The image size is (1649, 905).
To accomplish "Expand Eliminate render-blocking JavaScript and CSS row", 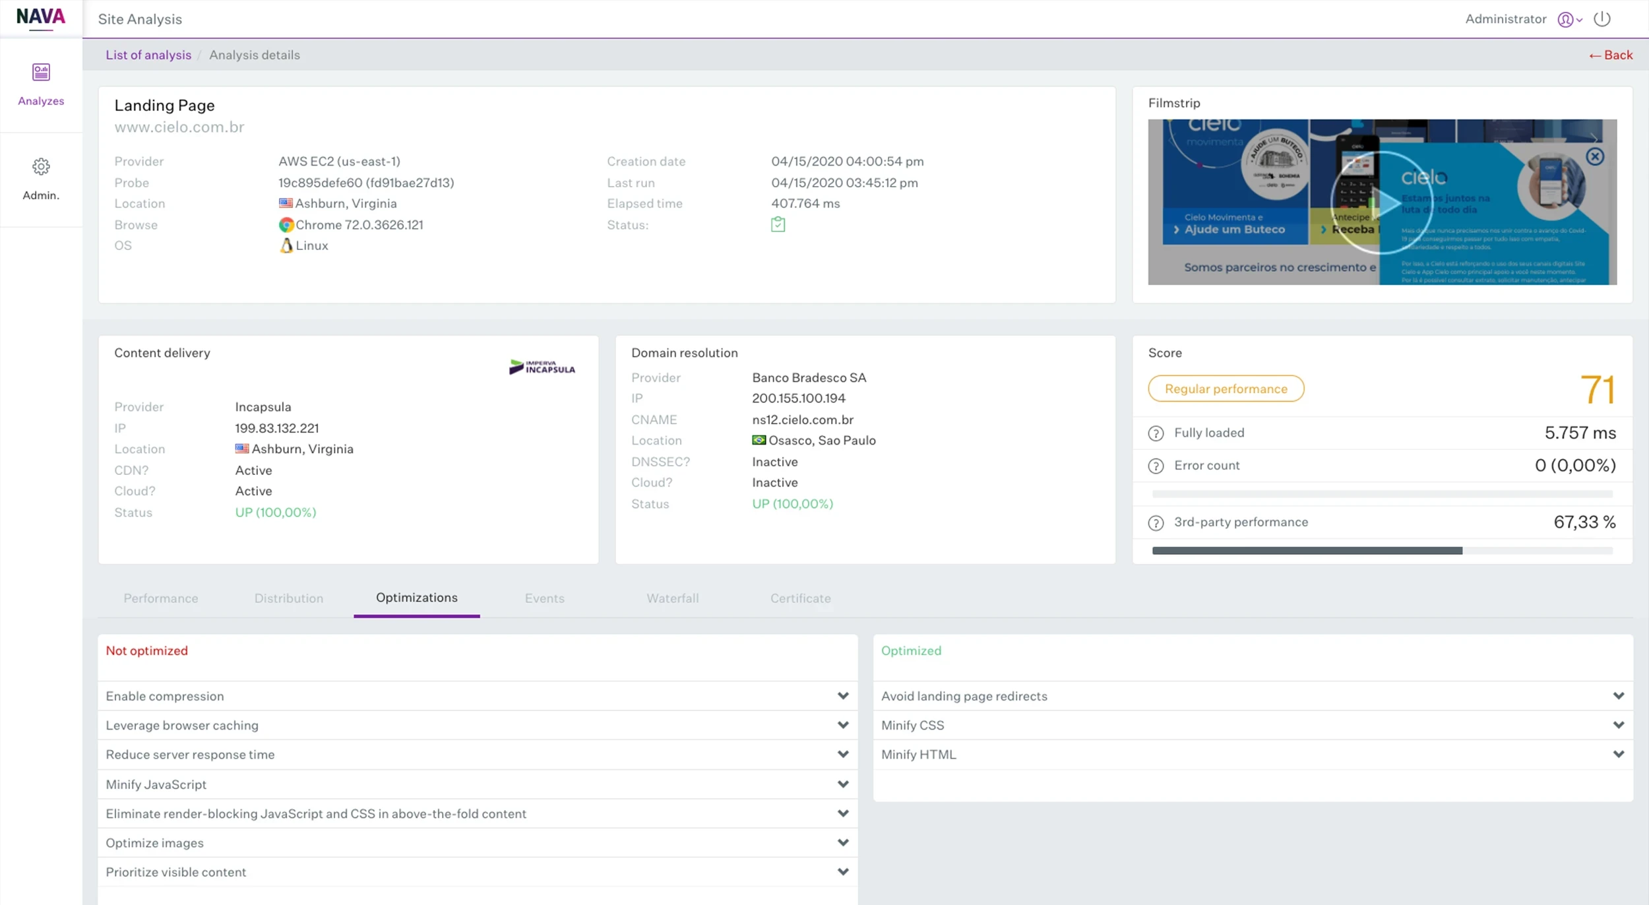I will click(478, 813).
